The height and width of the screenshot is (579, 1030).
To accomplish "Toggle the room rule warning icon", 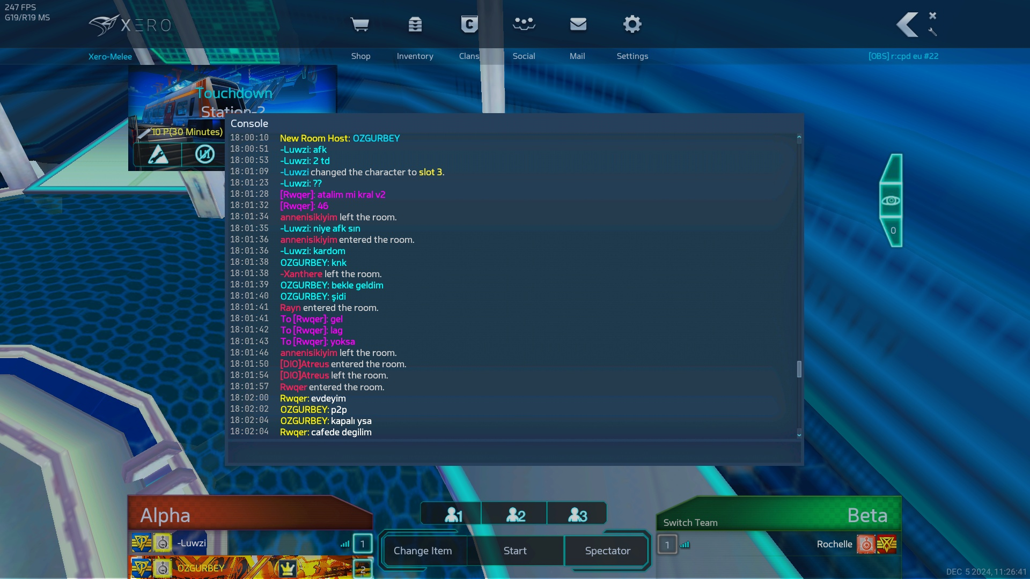I will [x=158, y=154].
